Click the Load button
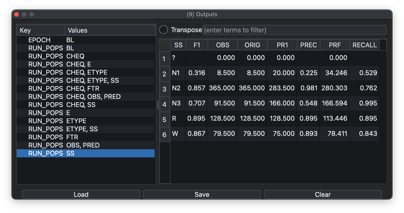The image size is (404, 213). (x=81, y=194)
